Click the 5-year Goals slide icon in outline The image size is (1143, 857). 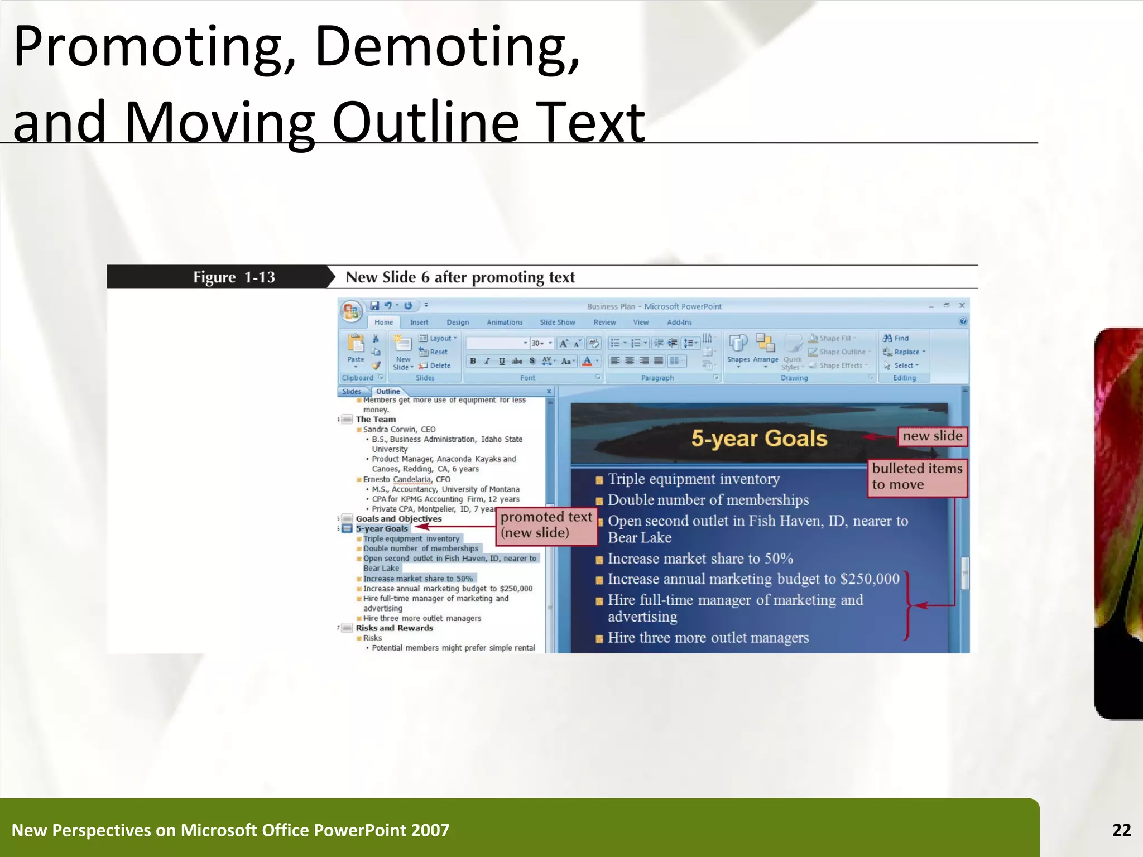click(347, 528)
